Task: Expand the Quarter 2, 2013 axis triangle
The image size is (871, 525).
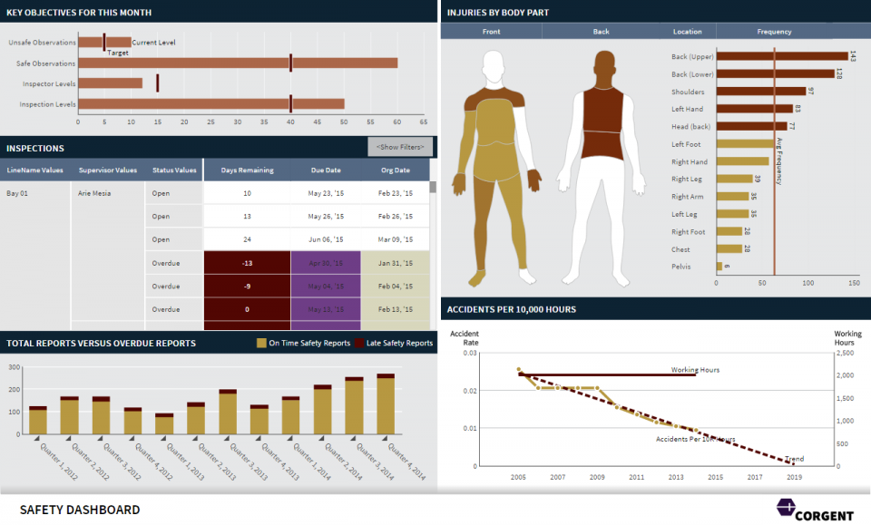Action: point(195,439)
